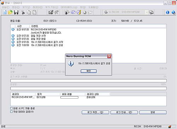
Task: Open the 도움말(H) menu
Action: [93, 7]
